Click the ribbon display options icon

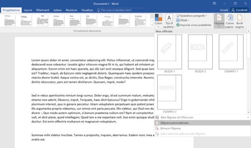pos(214,3)
